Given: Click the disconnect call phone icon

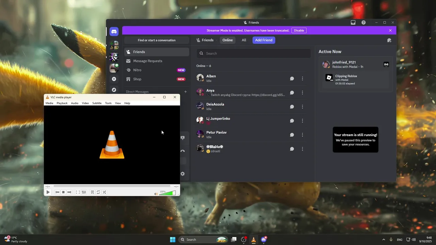Looking at the screenshot, I should 183,151.
